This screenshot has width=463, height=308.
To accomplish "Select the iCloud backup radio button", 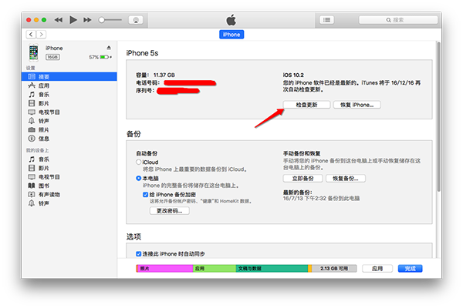I will point(138,162).
